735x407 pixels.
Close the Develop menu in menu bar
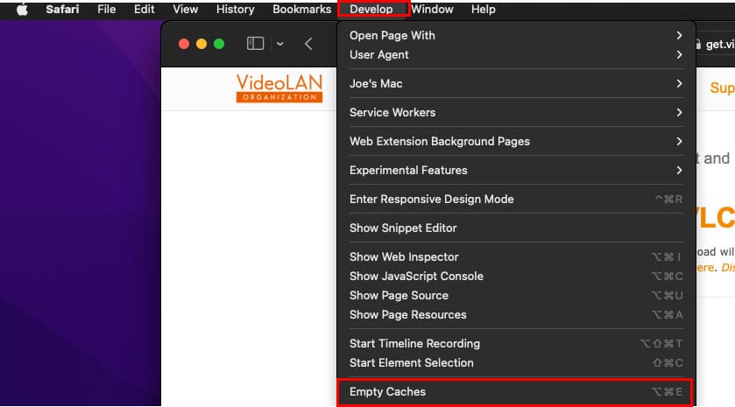point(371,10)
